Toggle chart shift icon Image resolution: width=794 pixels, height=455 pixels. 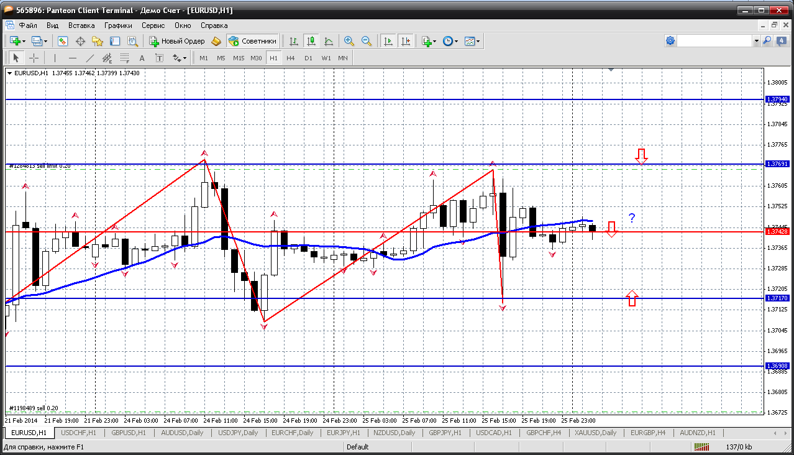(406, 41)
